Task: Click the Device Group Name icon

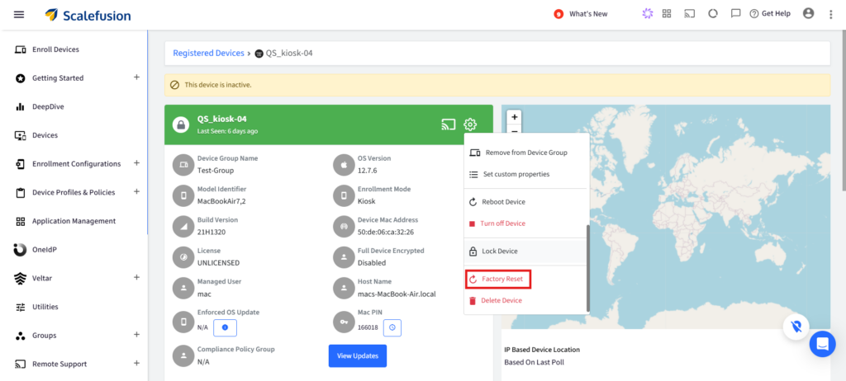Action: coord(183,164)
